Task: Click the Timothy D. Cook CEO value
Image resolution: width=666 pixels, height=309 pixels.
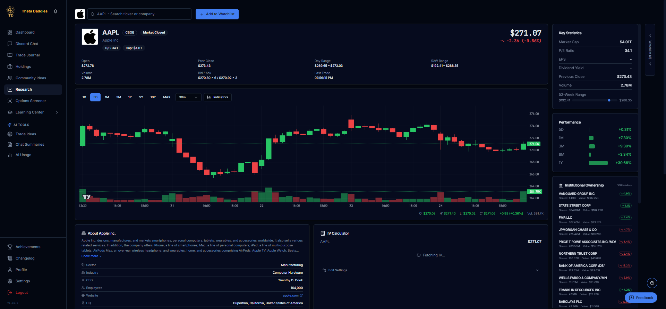Action: [290, 280]
